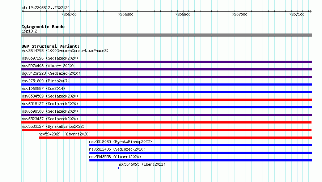Open nsv5943558 (Almarri2020) label
Image resolution: width=322 pixels, height=182 pixels.
point(115,157)
